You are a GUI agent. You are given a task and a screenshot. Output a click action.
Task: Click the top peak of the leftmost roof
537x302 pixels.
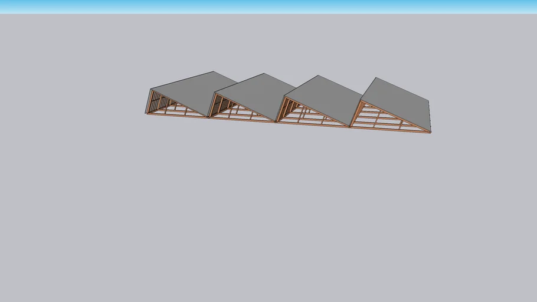click(x=213, y=73)
